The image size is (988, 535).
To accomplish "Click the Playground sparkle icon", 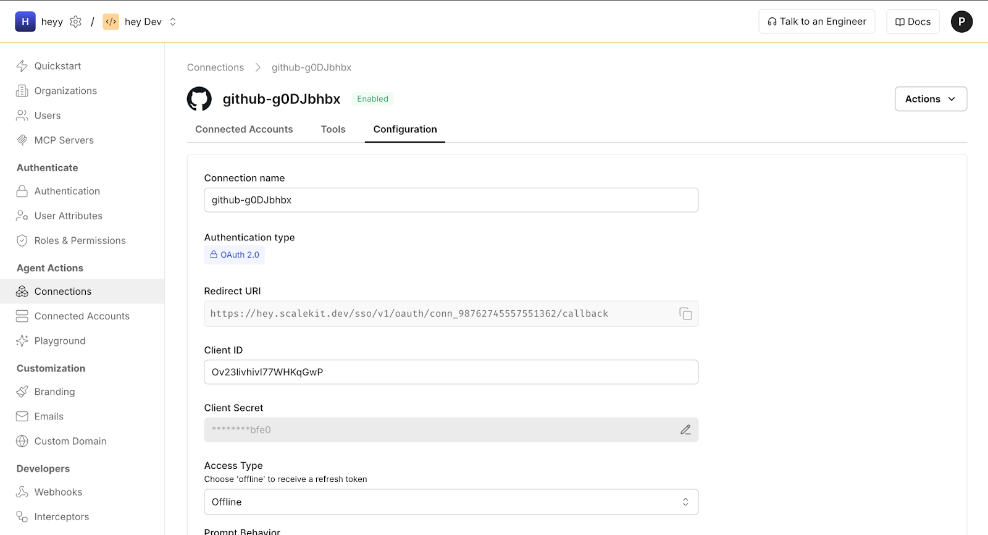I will [22, 340].
